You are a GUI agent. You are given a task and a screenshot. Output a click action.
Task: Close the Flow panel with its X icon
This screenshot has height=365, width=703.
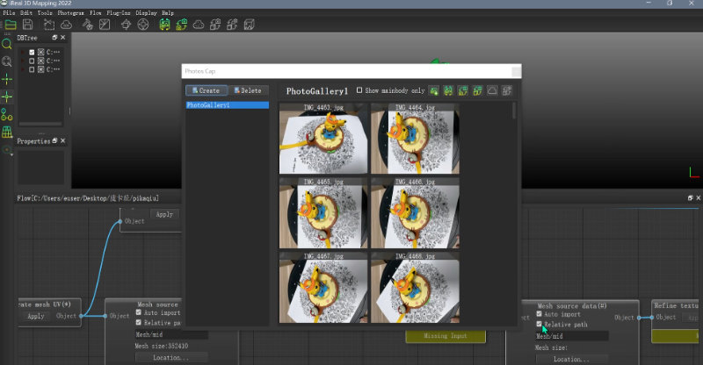pos(698,197)
